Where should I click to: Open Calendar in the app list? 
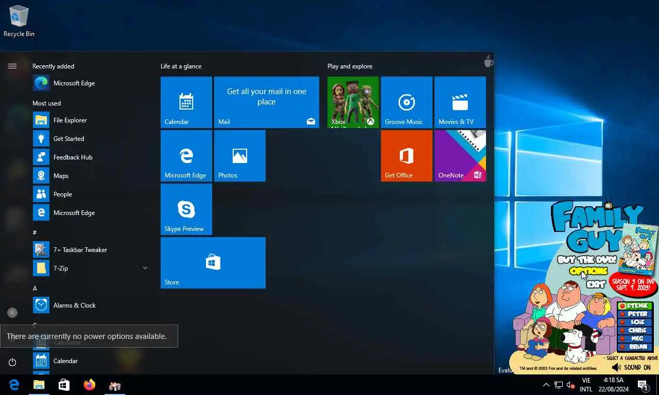pos(91,361)
